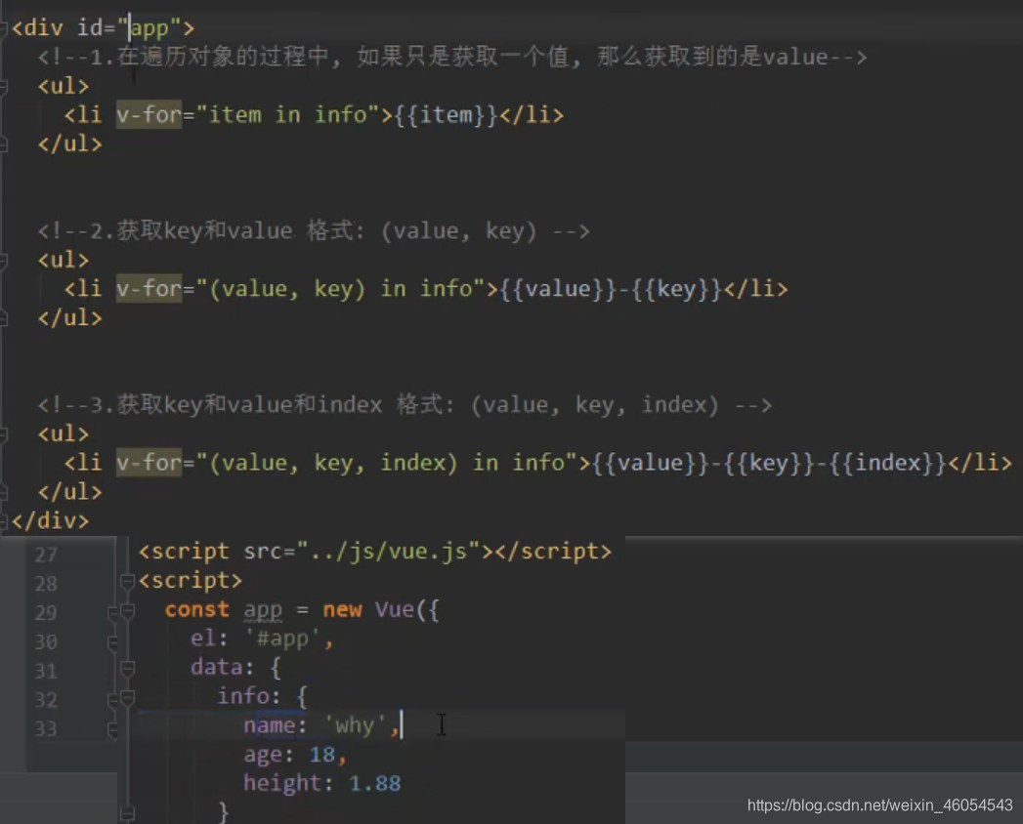Click the 'why' string value
This screenshot has height=824, width=1023.
[355, 725]
